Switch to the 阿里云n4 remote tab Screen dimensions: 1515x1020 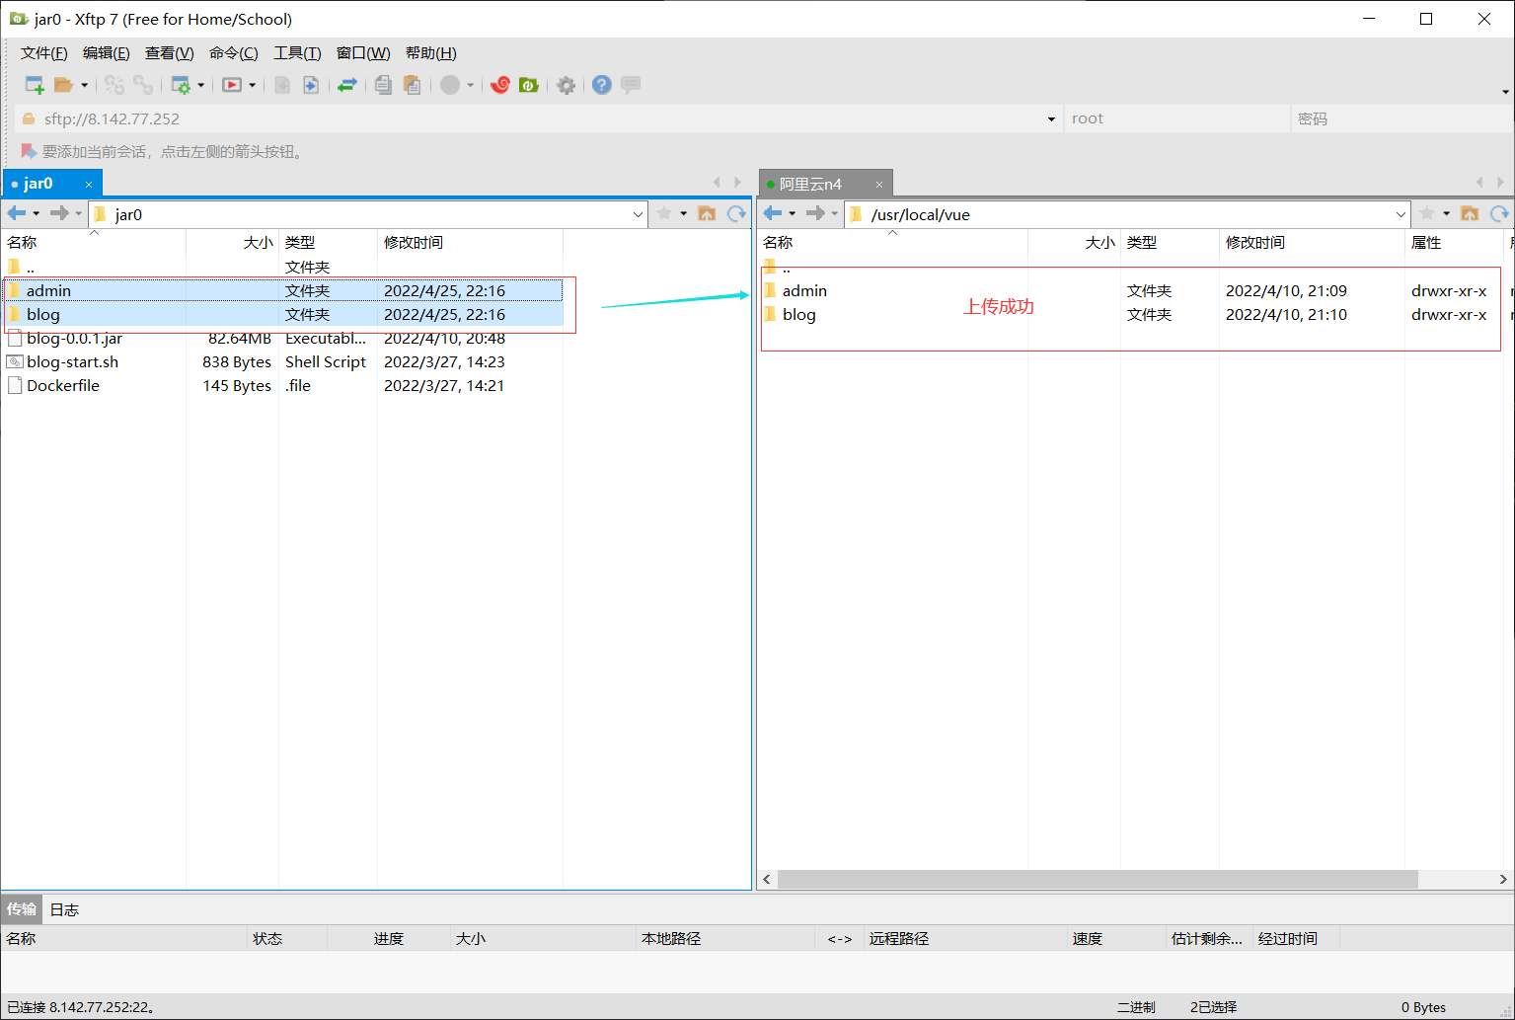(811, 185)
